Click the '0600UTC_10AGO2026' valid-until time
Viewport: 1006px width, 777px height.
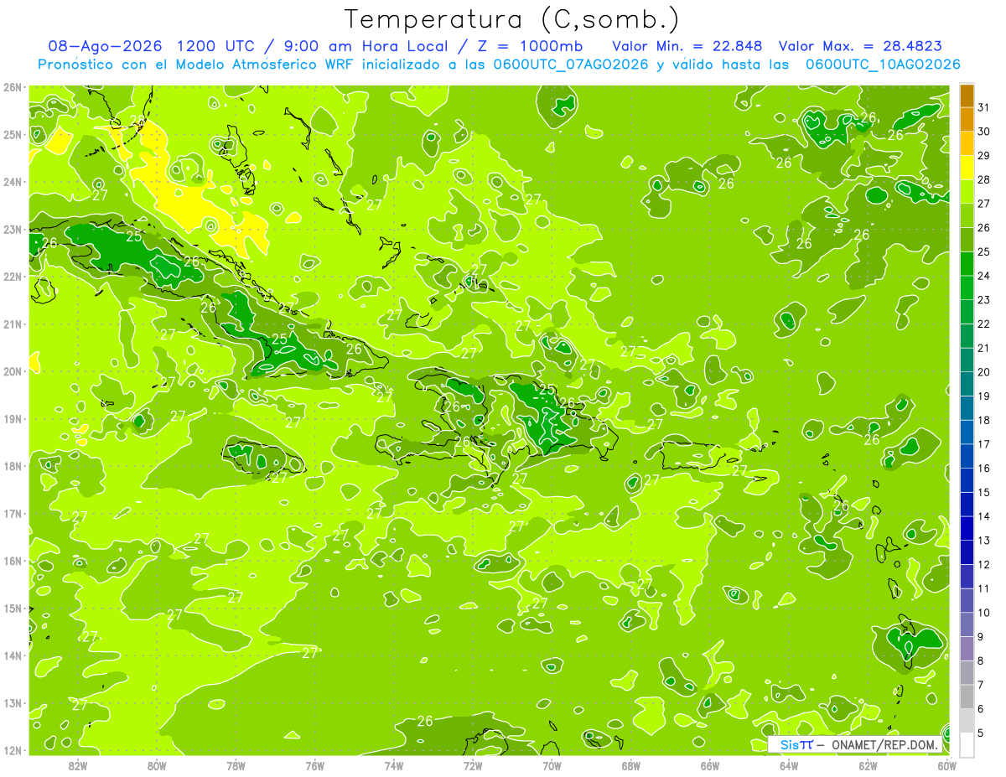click(x=883, y=65)
